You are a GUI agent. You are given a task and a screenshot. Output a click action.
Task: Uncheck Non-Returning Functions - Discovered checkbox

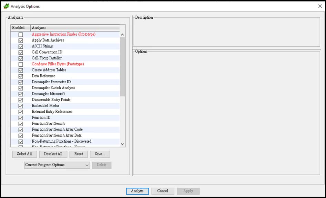click(x=21, y=142)
